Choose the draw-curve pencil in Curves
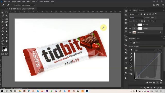Screen dimensions: 165x93 (131, 67)
